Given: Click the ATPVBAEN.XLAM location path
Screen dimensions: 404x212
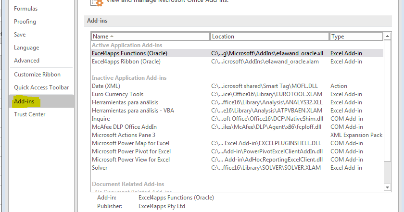Looking at the screenshot, I should pos(266,111).
